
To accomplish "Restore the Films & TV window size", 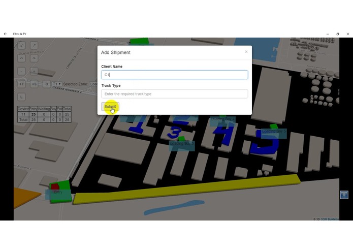I will point(338,34).
